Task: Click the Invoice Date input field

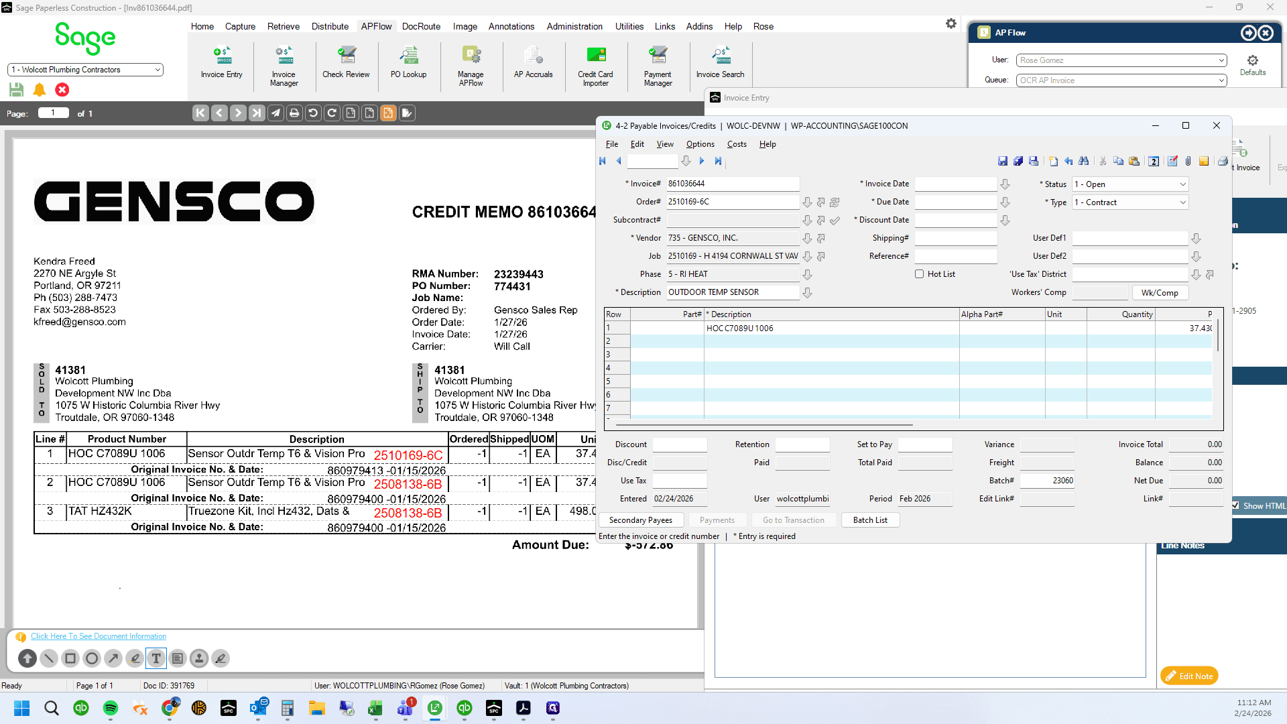Action: click(956, 184)
